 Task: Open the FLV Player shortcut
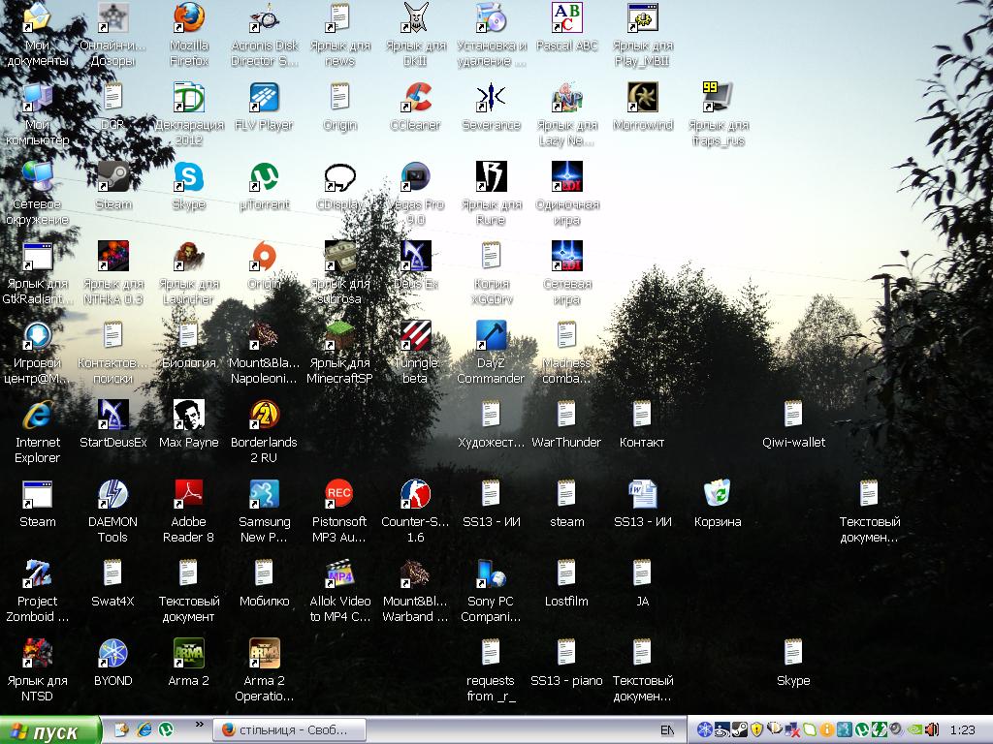264,107
